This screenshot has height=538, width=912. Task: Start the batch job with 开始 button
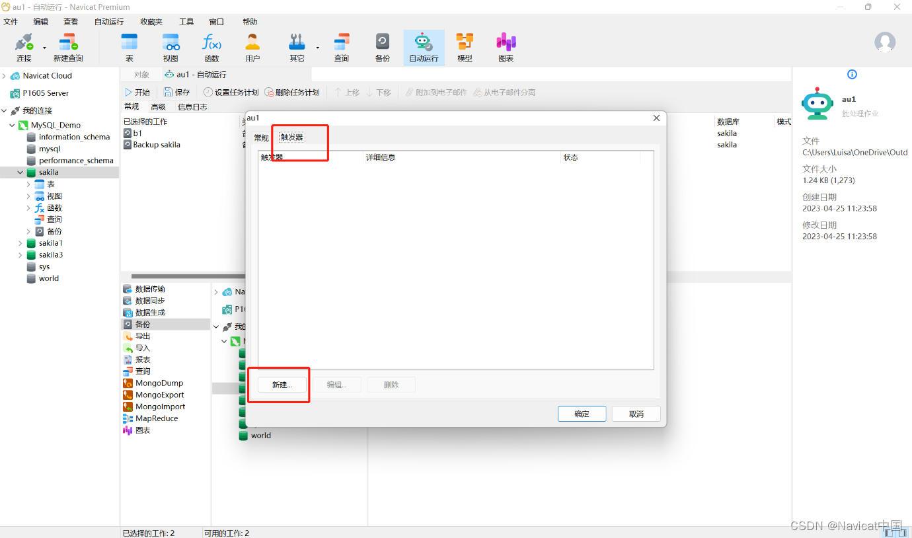(137, 93)
